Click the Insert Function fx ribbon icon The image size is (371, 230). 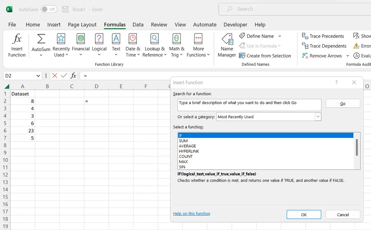17,39
